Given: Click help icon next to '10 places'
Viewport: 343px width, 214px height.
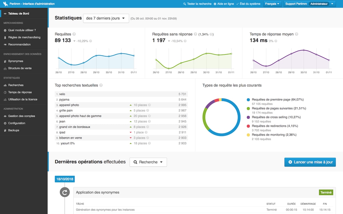Looking at the screenshot, I should coord(149,105).
